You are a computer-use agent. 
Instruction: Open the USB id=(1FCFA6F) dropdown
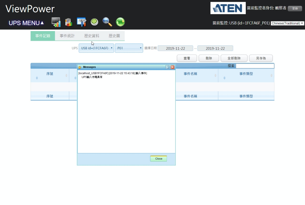pyautogui.click(x=96, y=48)
